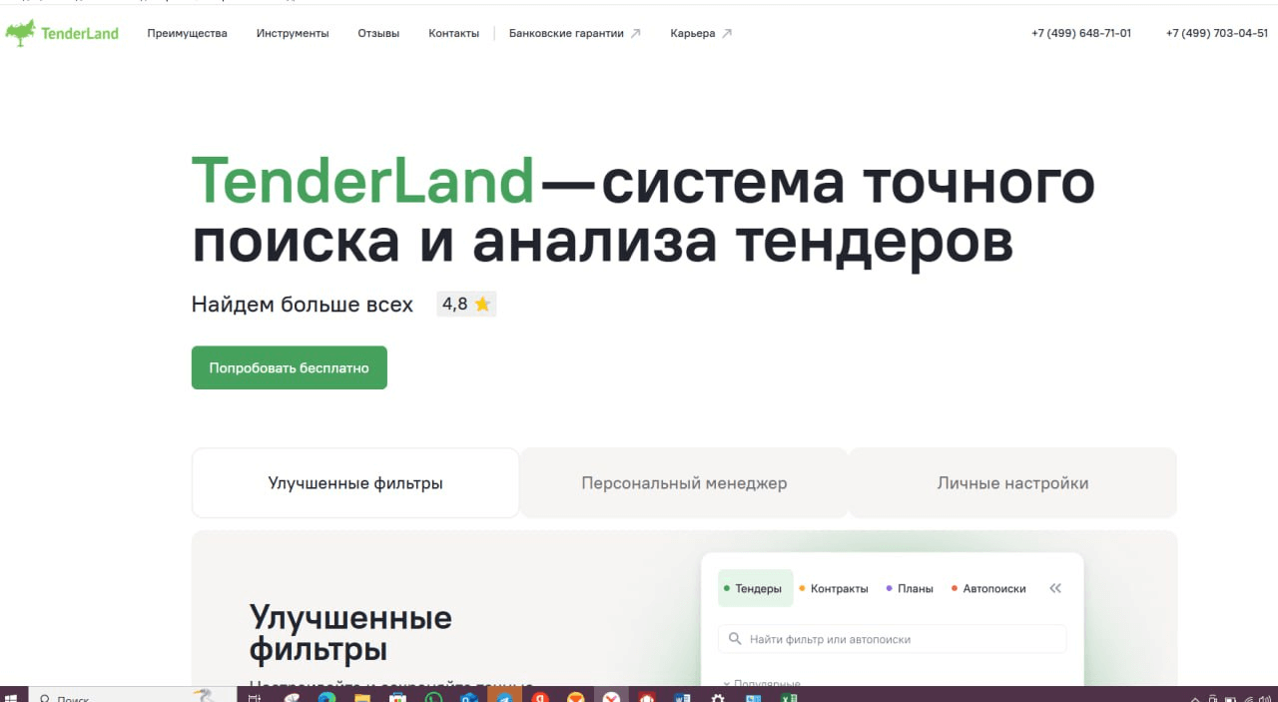
Task: Click the external arrow icon beside Карьера
Action: pyautogui.click(x=727, y=33)
